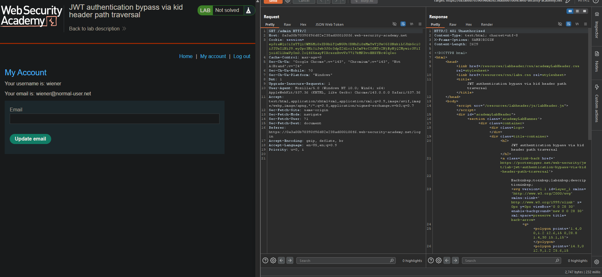Image resolution: width=602 pixels, height=277 pixels.
Task: Go to the Home page link
Action: coord(186,56)
